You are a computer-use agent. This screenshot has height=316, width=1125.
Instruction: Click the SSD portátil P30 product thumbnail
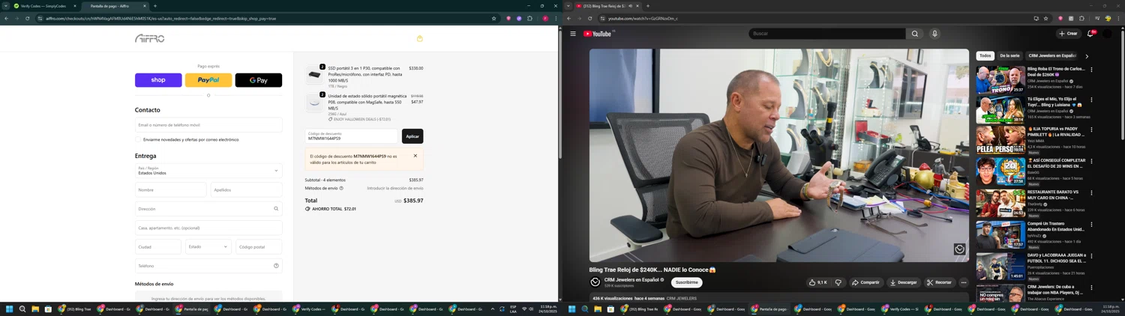(x=315, y=74)
